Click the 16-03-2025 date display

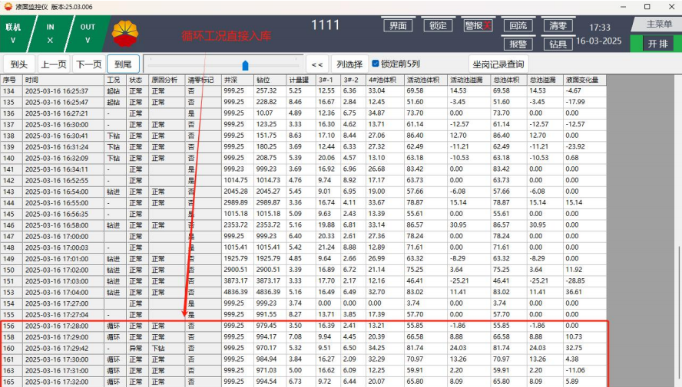(598, 41)
